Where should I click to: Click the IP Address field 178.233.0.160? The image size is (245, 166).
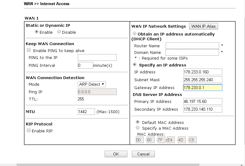click(203, 72)
